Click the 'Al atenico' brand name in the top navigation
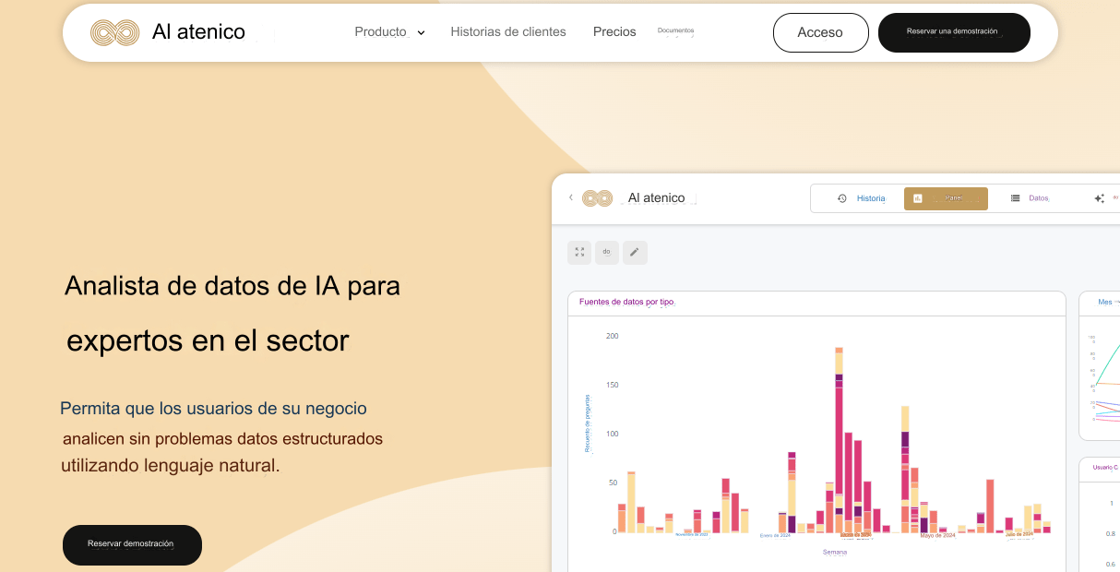1120x572 pixels. click(198, 32)
